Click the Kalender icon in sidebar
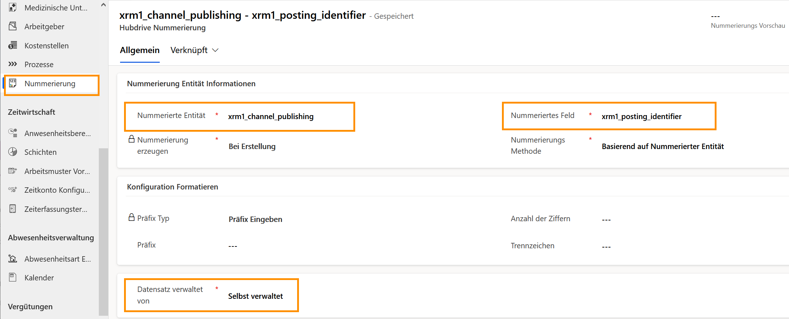The image size is (789, 319). tap(13, 278)
